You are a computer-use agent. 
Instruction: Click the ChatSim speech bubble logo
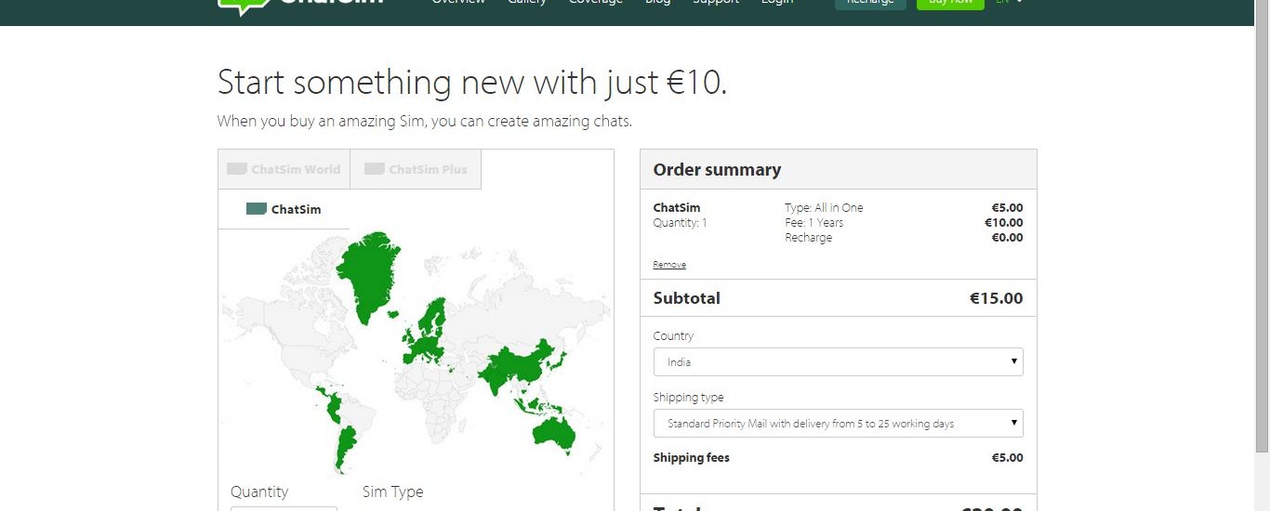pos(236,6)
